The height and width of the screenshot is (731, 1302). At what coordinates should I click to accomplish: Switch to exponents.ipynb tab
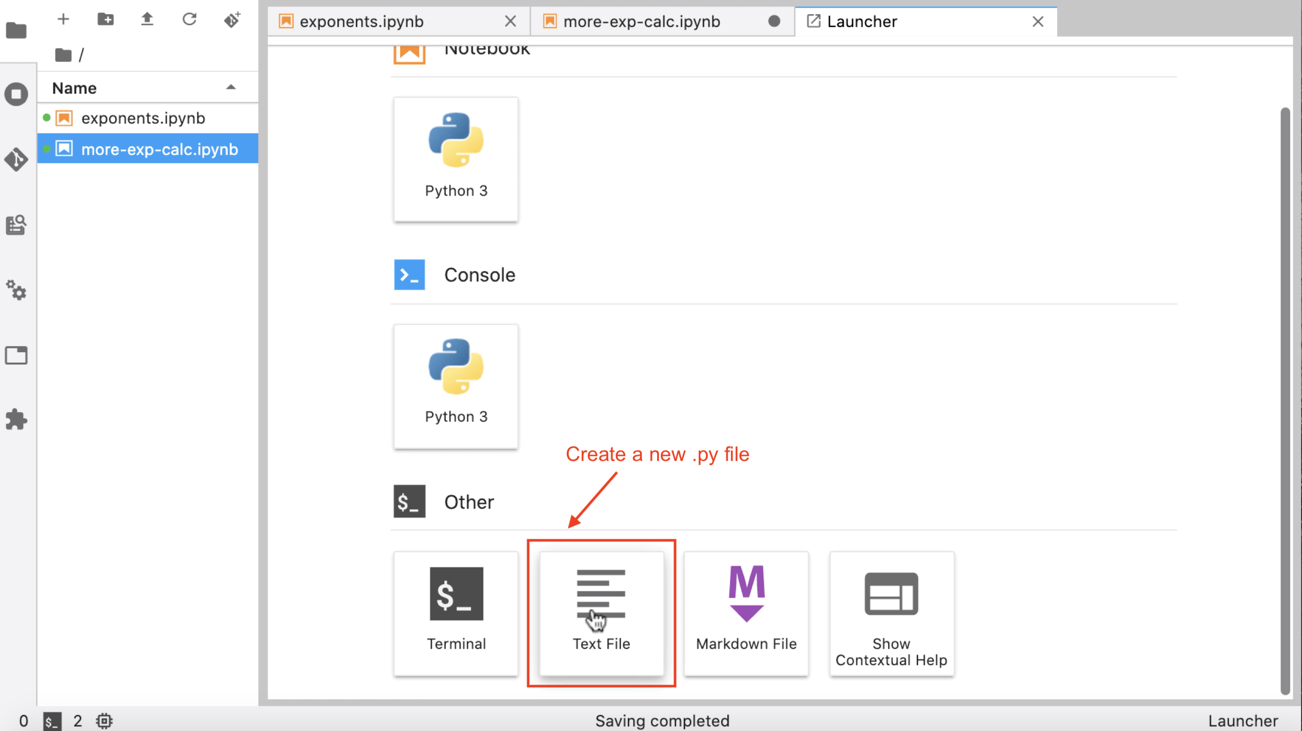click(362, 21)
